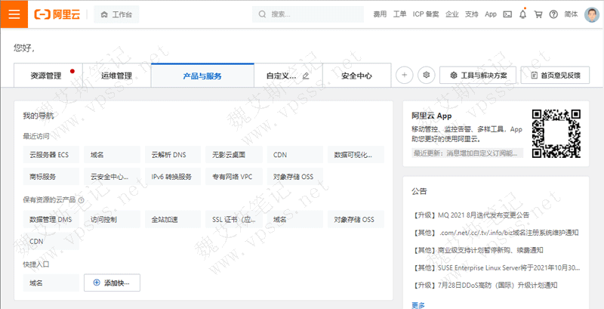The height and width of the screenshot is (309, 604).
Task: Open App in the top bar
Action: [491, 14]
